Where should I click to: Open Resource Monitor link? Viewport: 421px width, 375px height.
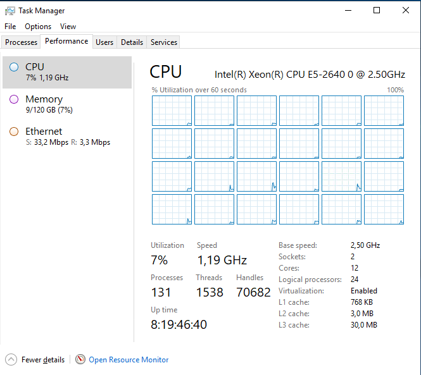pyautogui.click(x=129, y=360)
